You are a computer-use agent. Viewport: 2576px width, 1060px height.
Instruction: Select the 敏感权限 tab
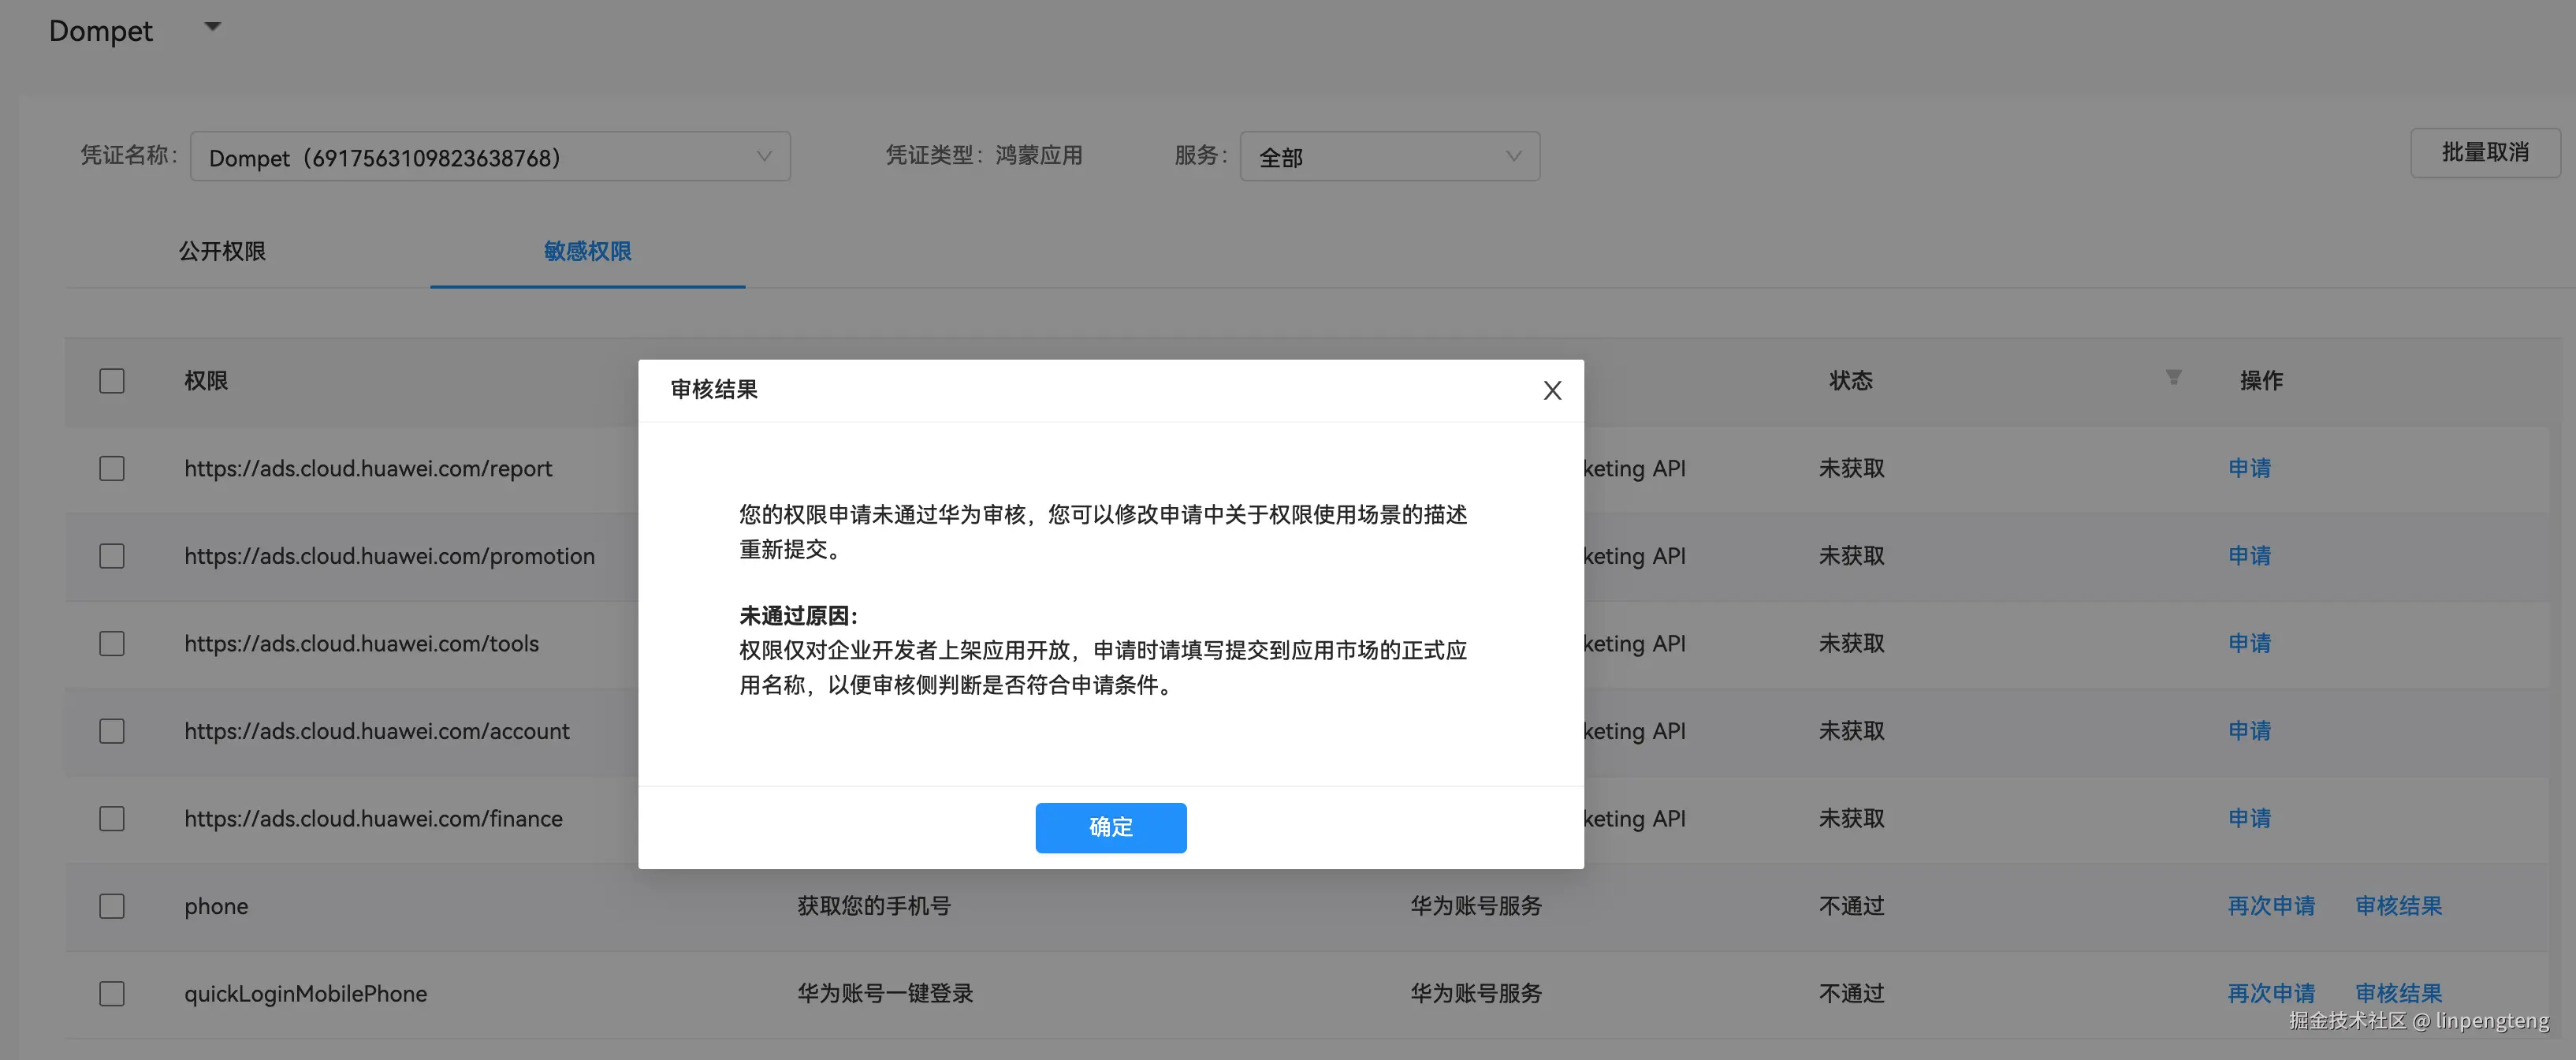click(587, 252)
